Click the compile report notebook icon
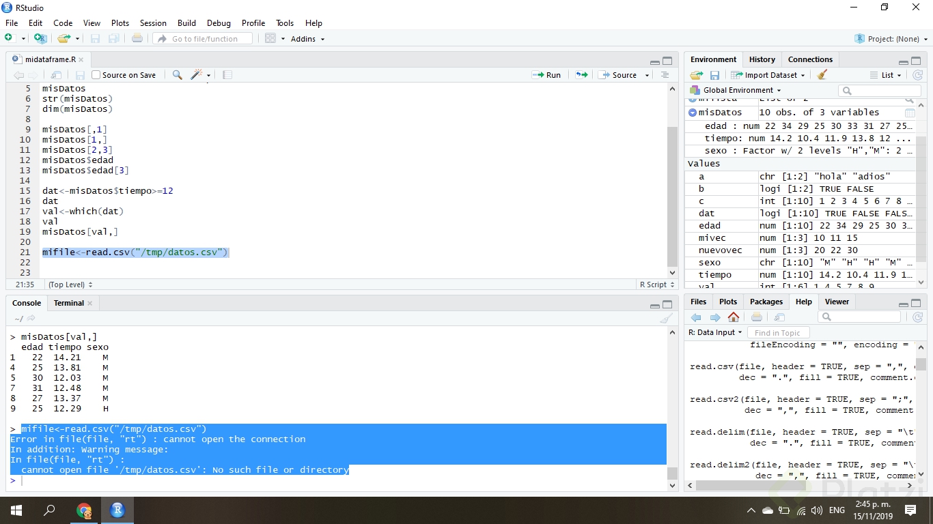Screen dimensions: 933x524 [227, 75]
